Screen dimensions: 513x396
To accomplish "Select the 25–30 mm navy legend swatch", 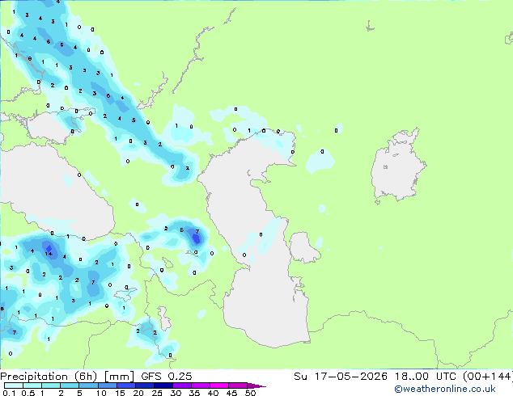I will tap(163, 385).
